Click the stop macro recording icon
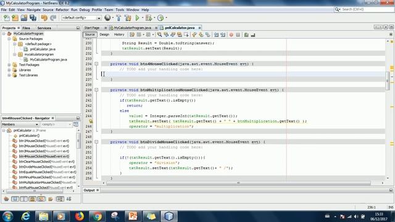Image resolution: width=395 pixels, height=222 pixels. [x=238, y=35]
